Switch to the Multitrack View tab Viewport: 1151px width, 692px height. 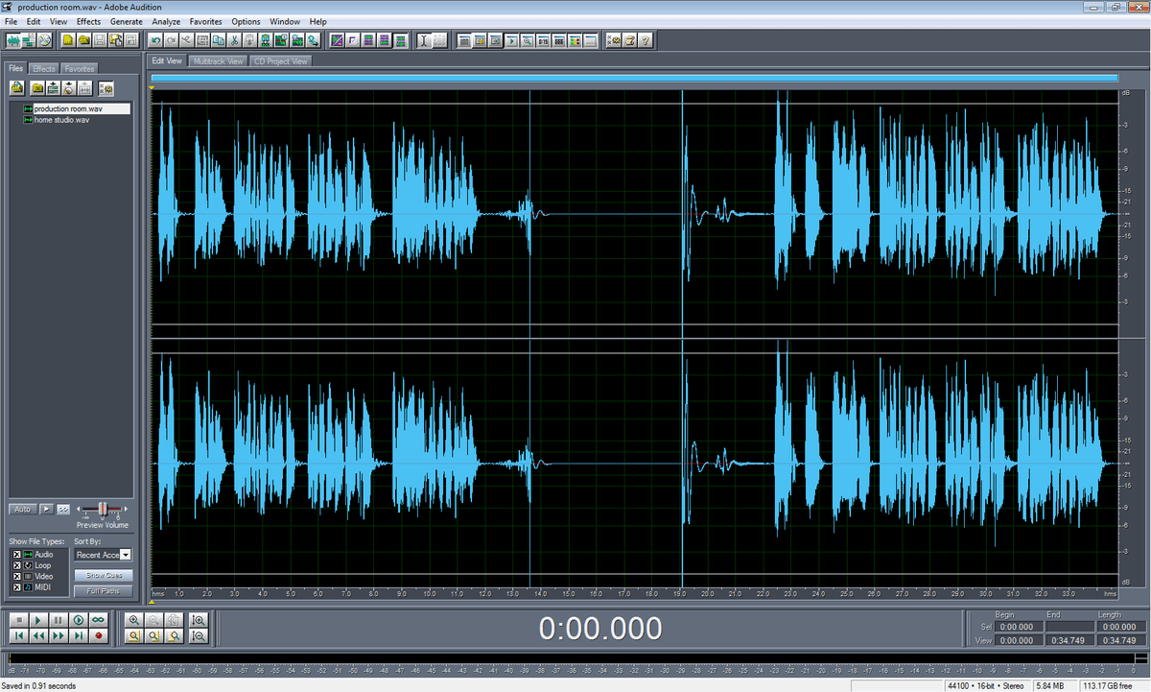pyautogui.click(x=218, y=61)
